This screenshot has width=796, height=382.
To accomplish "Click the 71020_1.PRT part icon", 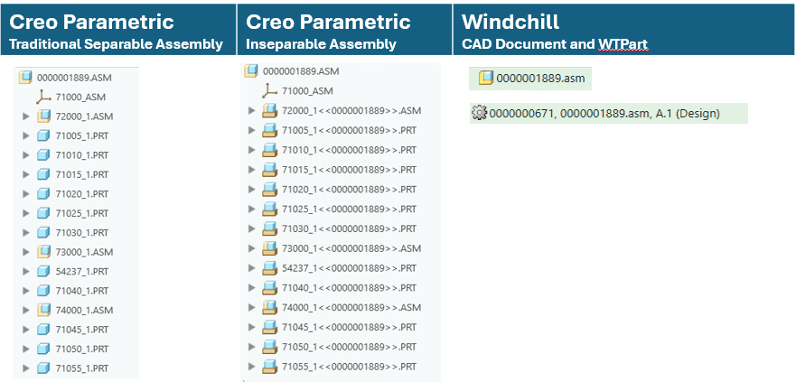I will pos(43,194).
